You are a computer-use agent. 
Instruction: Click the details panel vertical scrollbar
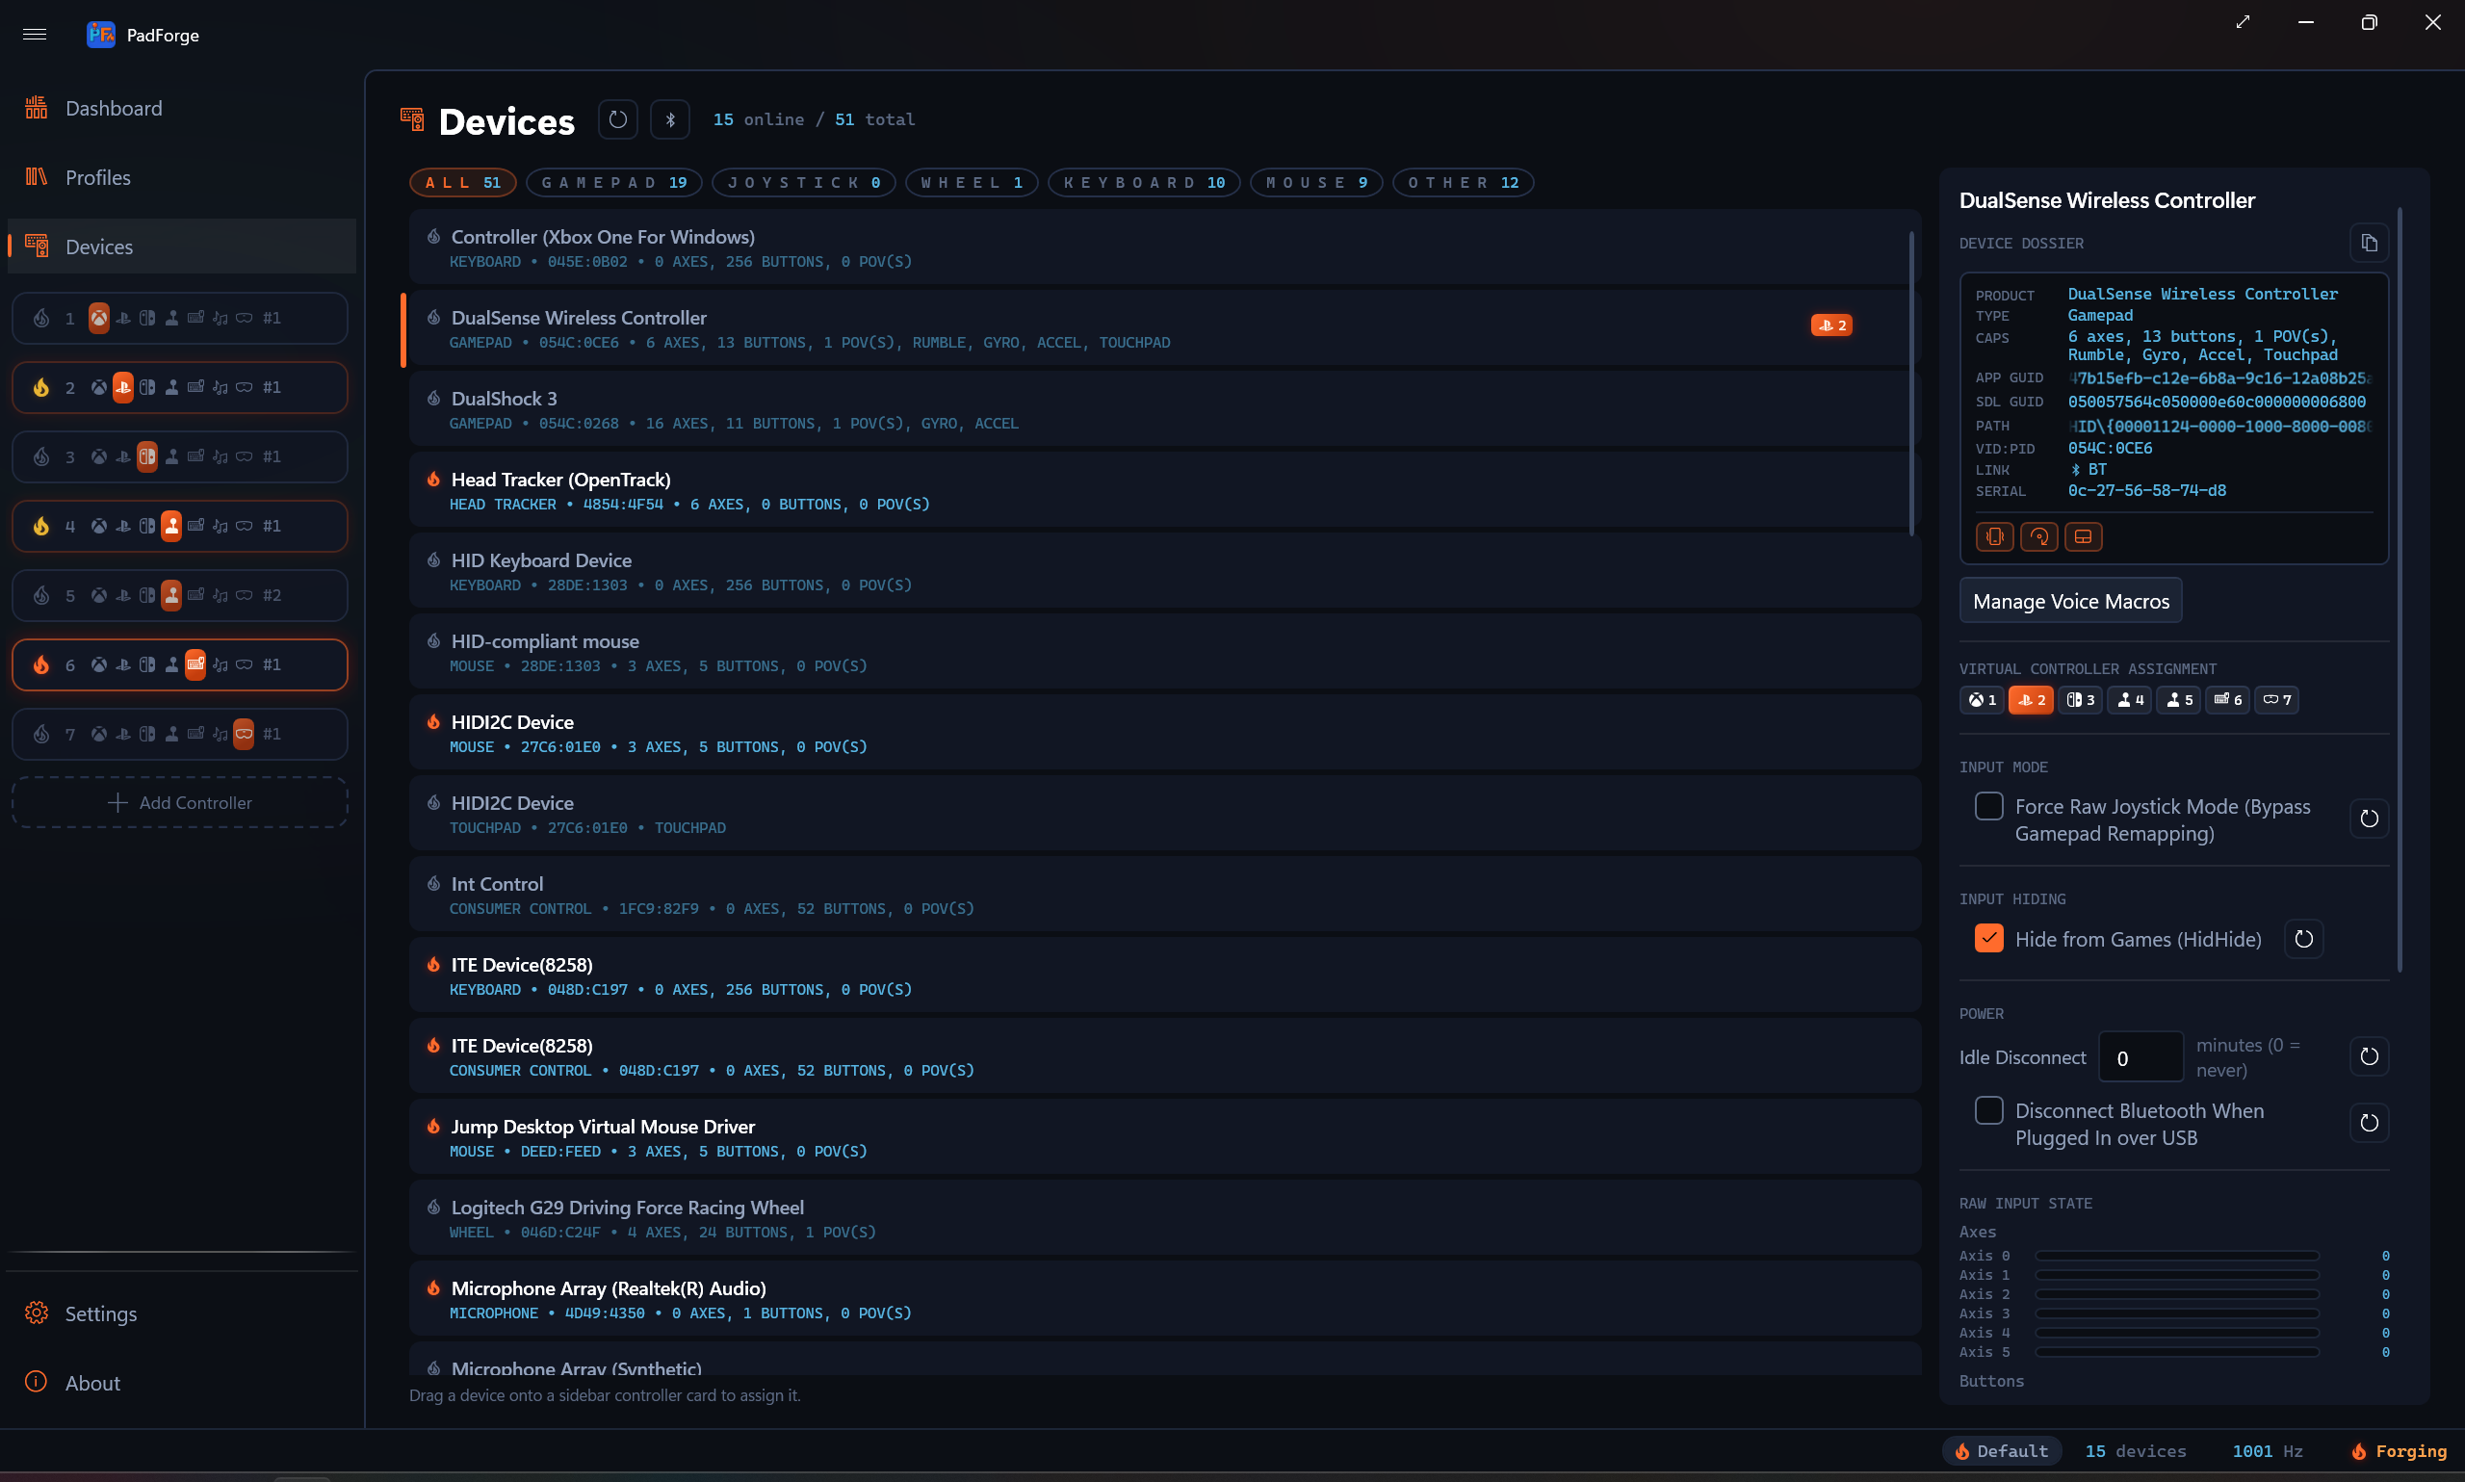2400,589
